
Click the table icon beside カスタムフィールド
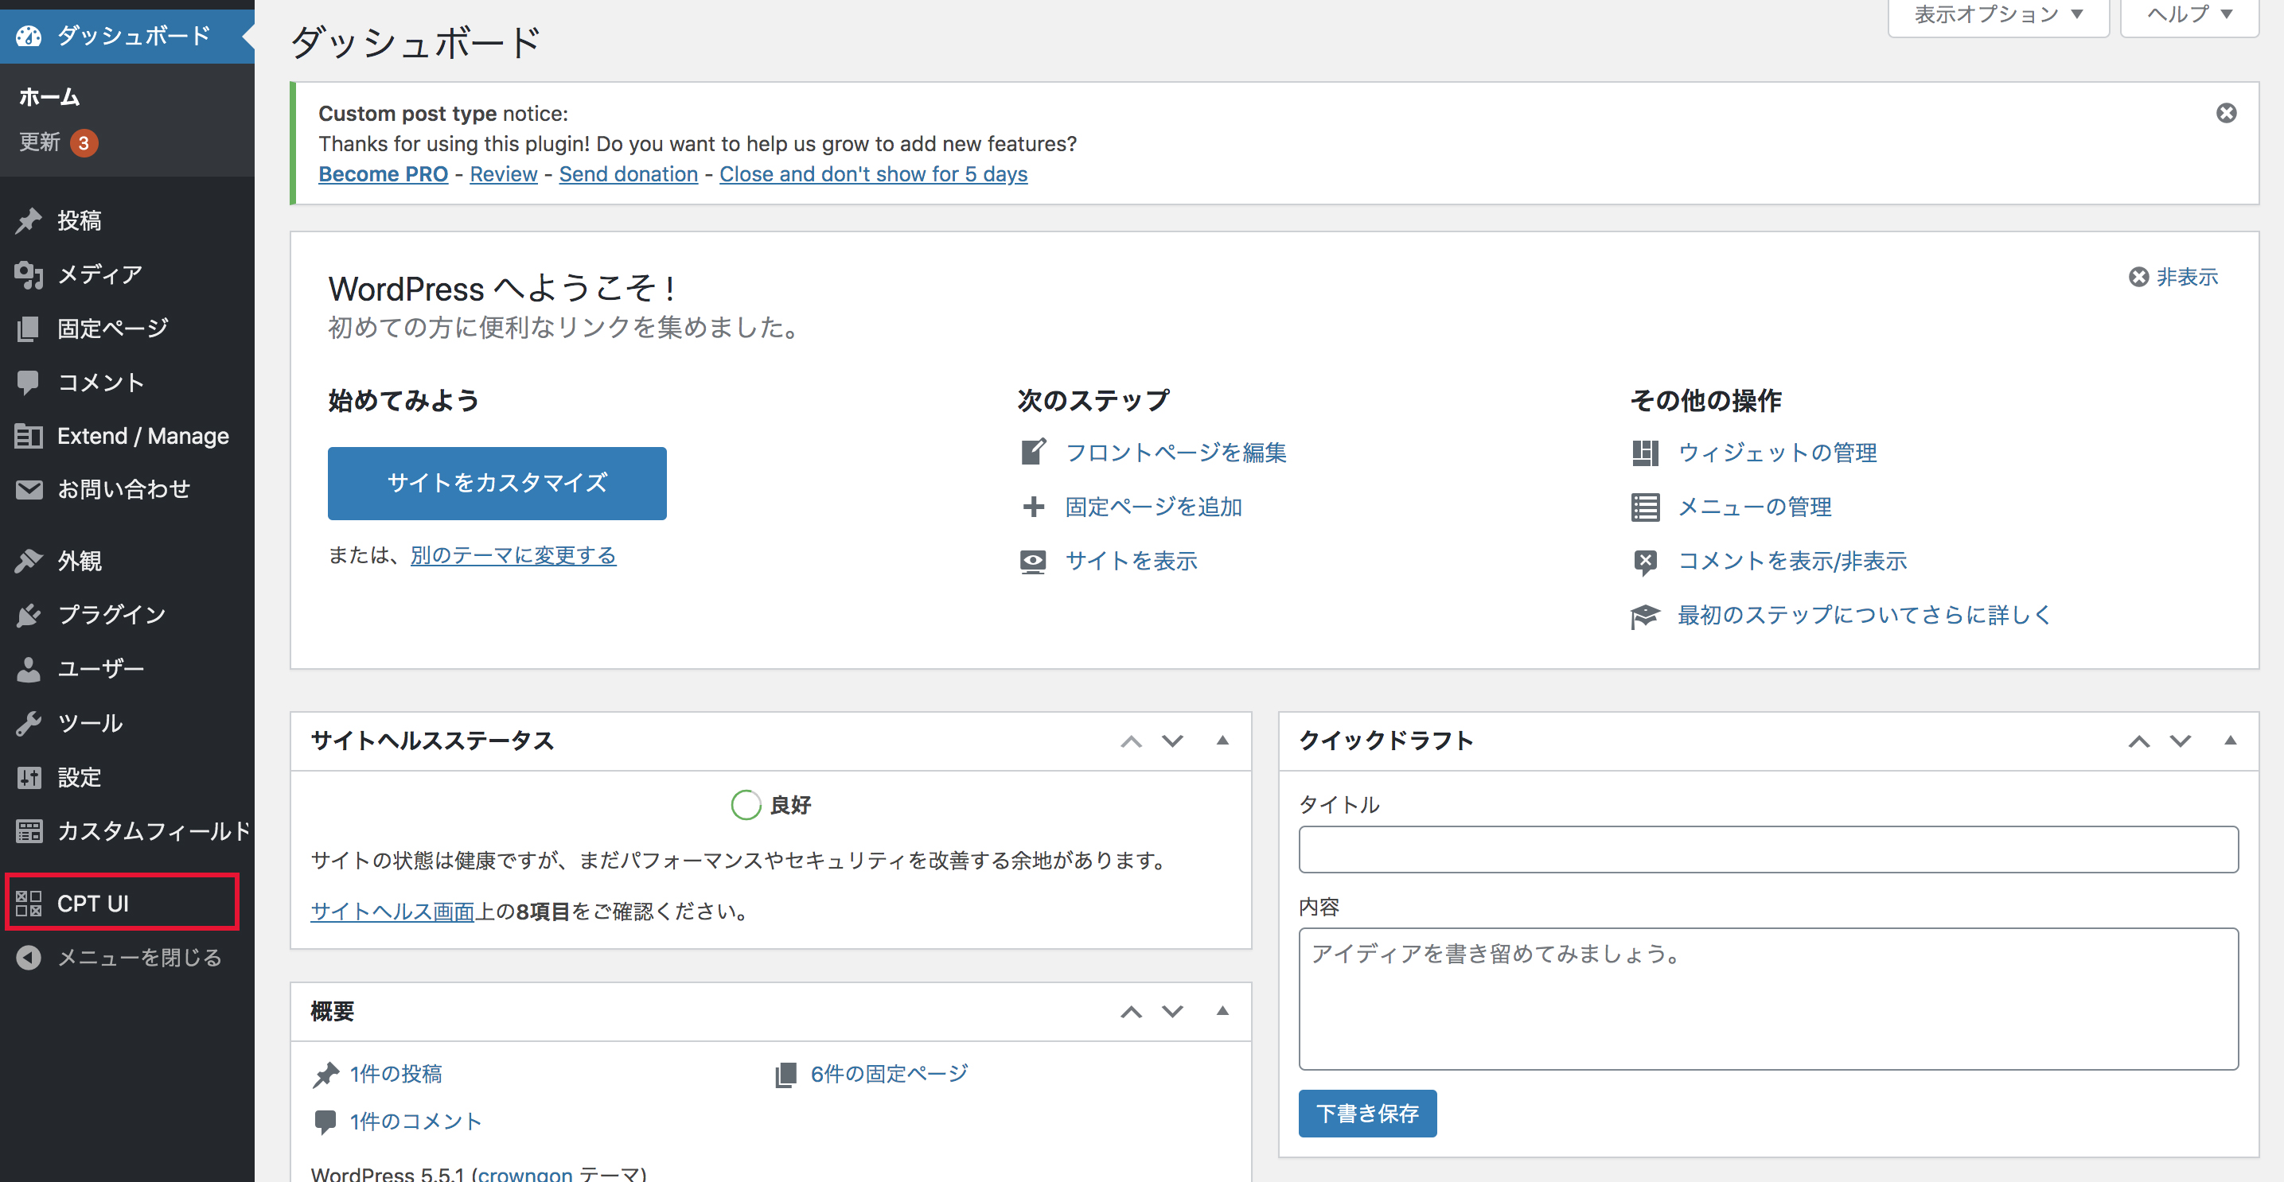pyautogui.click(x=29, y=831)
